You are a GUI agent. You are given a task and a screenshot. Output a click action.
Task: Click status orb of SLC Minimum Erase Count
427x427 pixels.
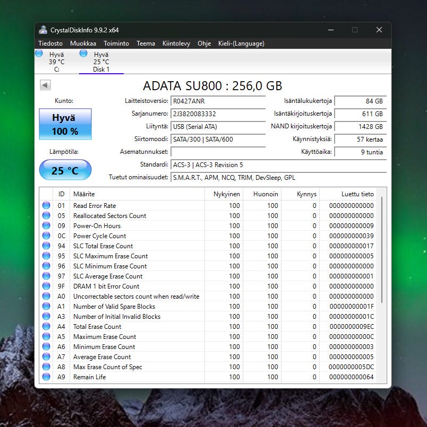(x=46, y=266)
